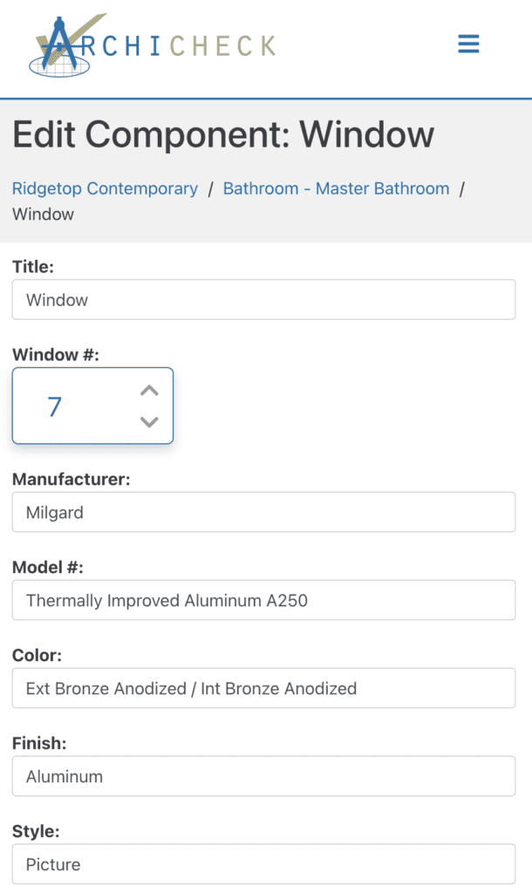Click the Finish: label

[x=39, y=743]
